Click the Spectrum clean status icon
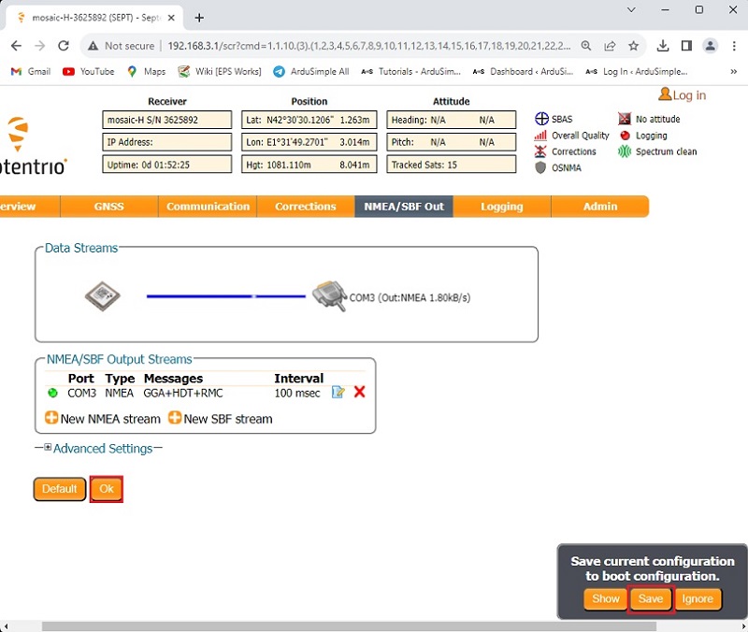Viewport: 748px width, 632px height. point(625,151)
